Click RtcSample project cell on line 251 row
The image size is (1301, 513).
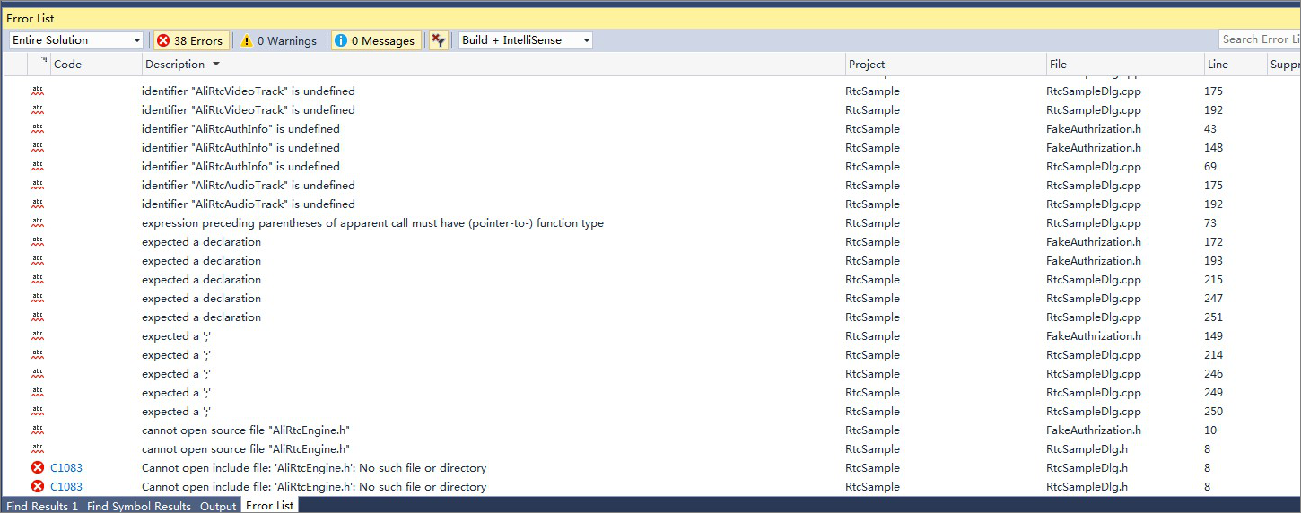click(872, 317)
